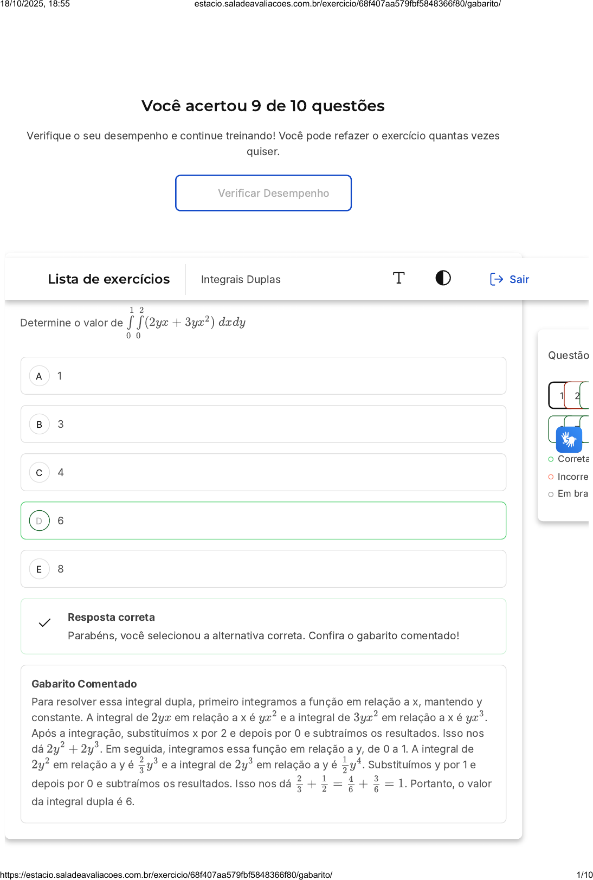Click the Integrais Duplas topic label
The width and height of the screenshot is (593, 880).
coord(241,279)
